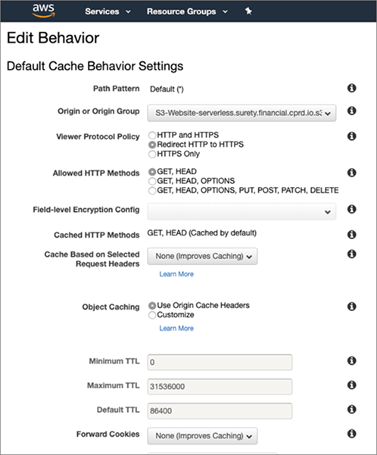Follow Learn More link under request headers
The width and height of the screenshot is (377, 455).
pos(176,274)
